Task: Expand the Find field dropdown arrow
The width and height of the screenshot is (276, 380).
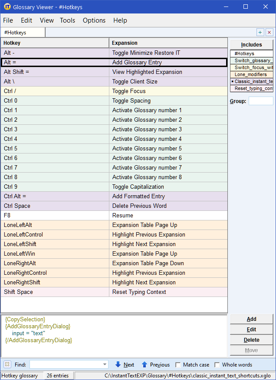Action: coord(105,364)
